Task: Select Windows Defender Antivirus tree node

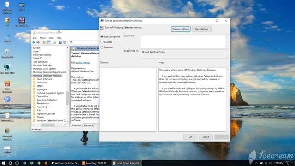Action: 47,76
